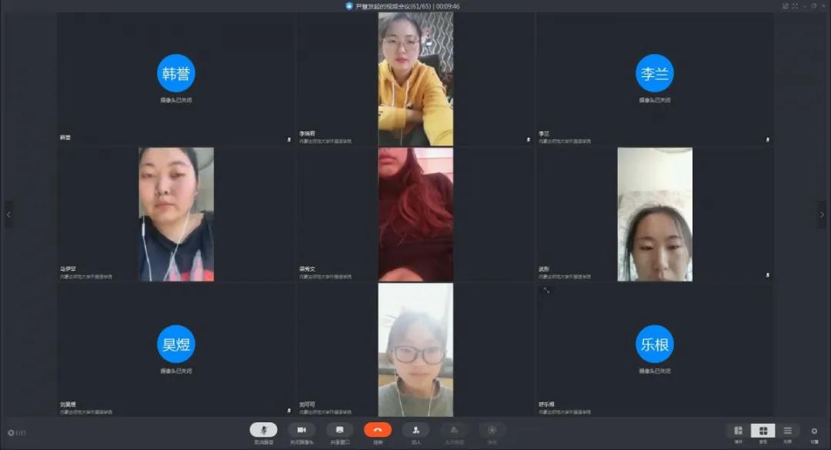The image size is (831, 450).
Task: Click video of participant wearing glasses
Action: tap(415, 350)
